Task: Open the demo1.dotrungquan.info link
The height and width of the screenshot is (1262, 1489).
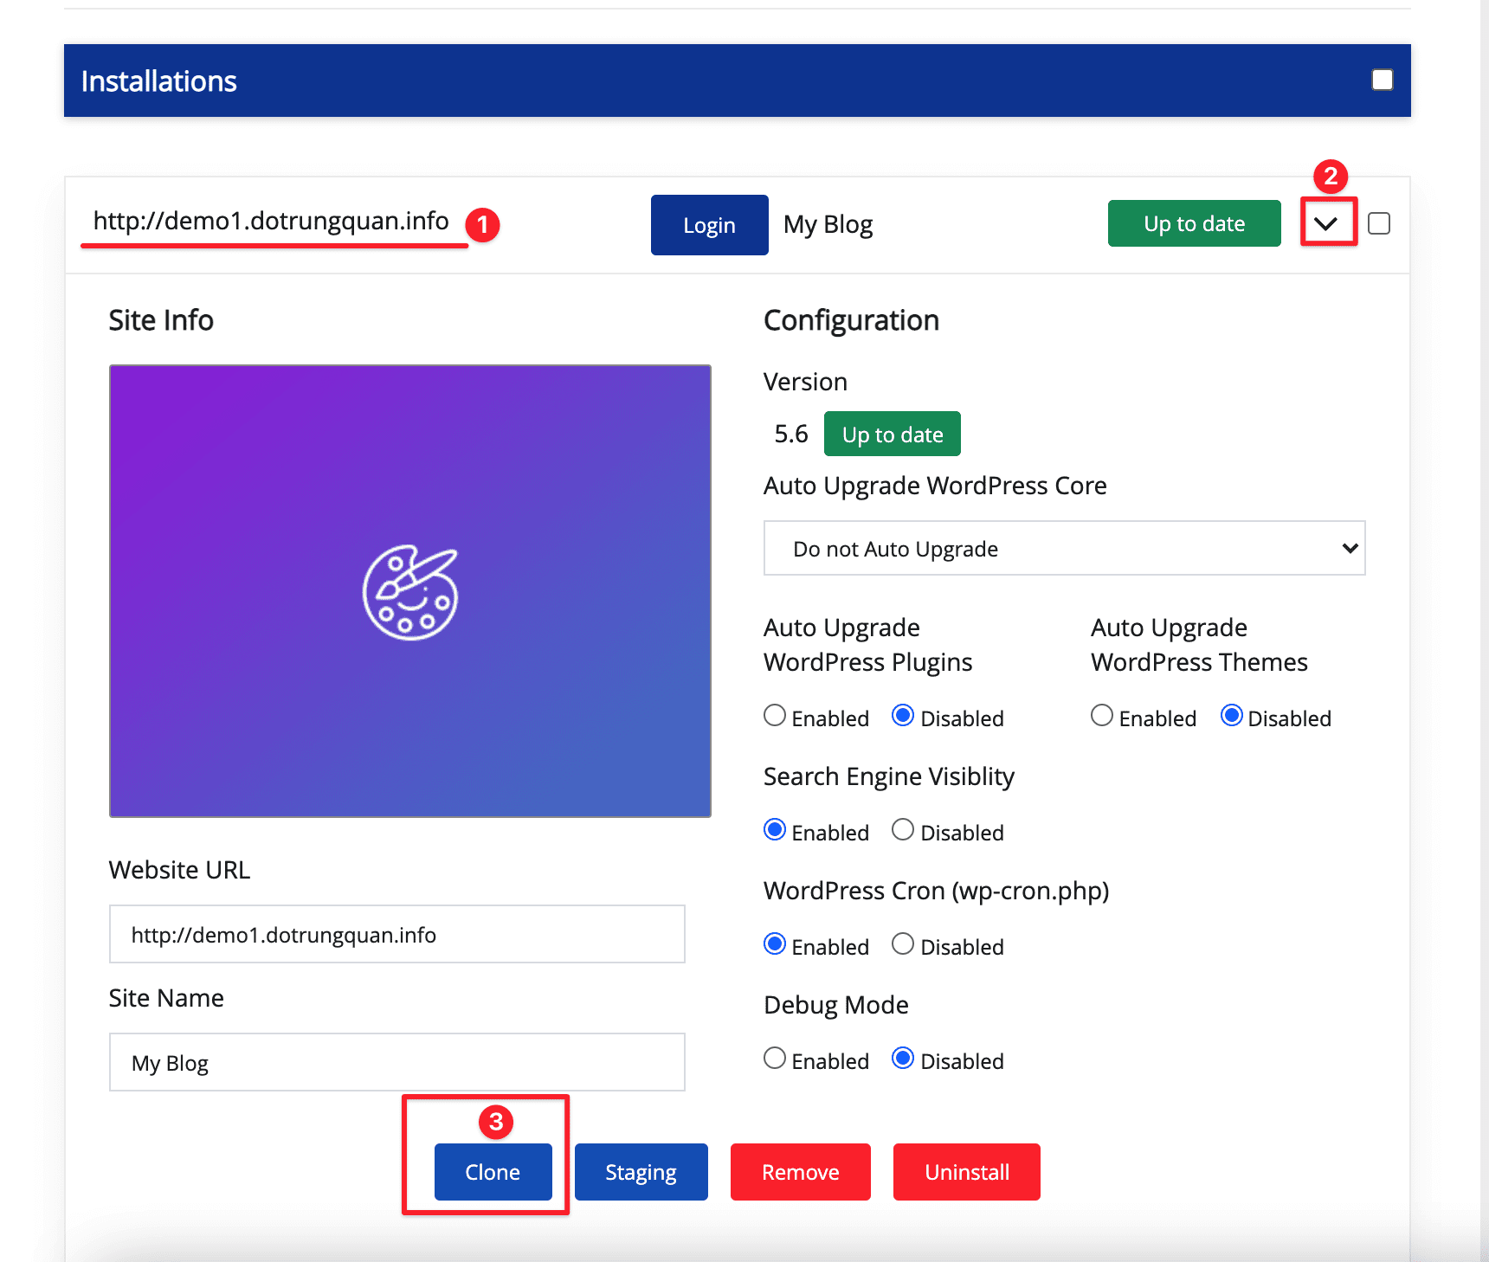Action: tap(271, 222)
